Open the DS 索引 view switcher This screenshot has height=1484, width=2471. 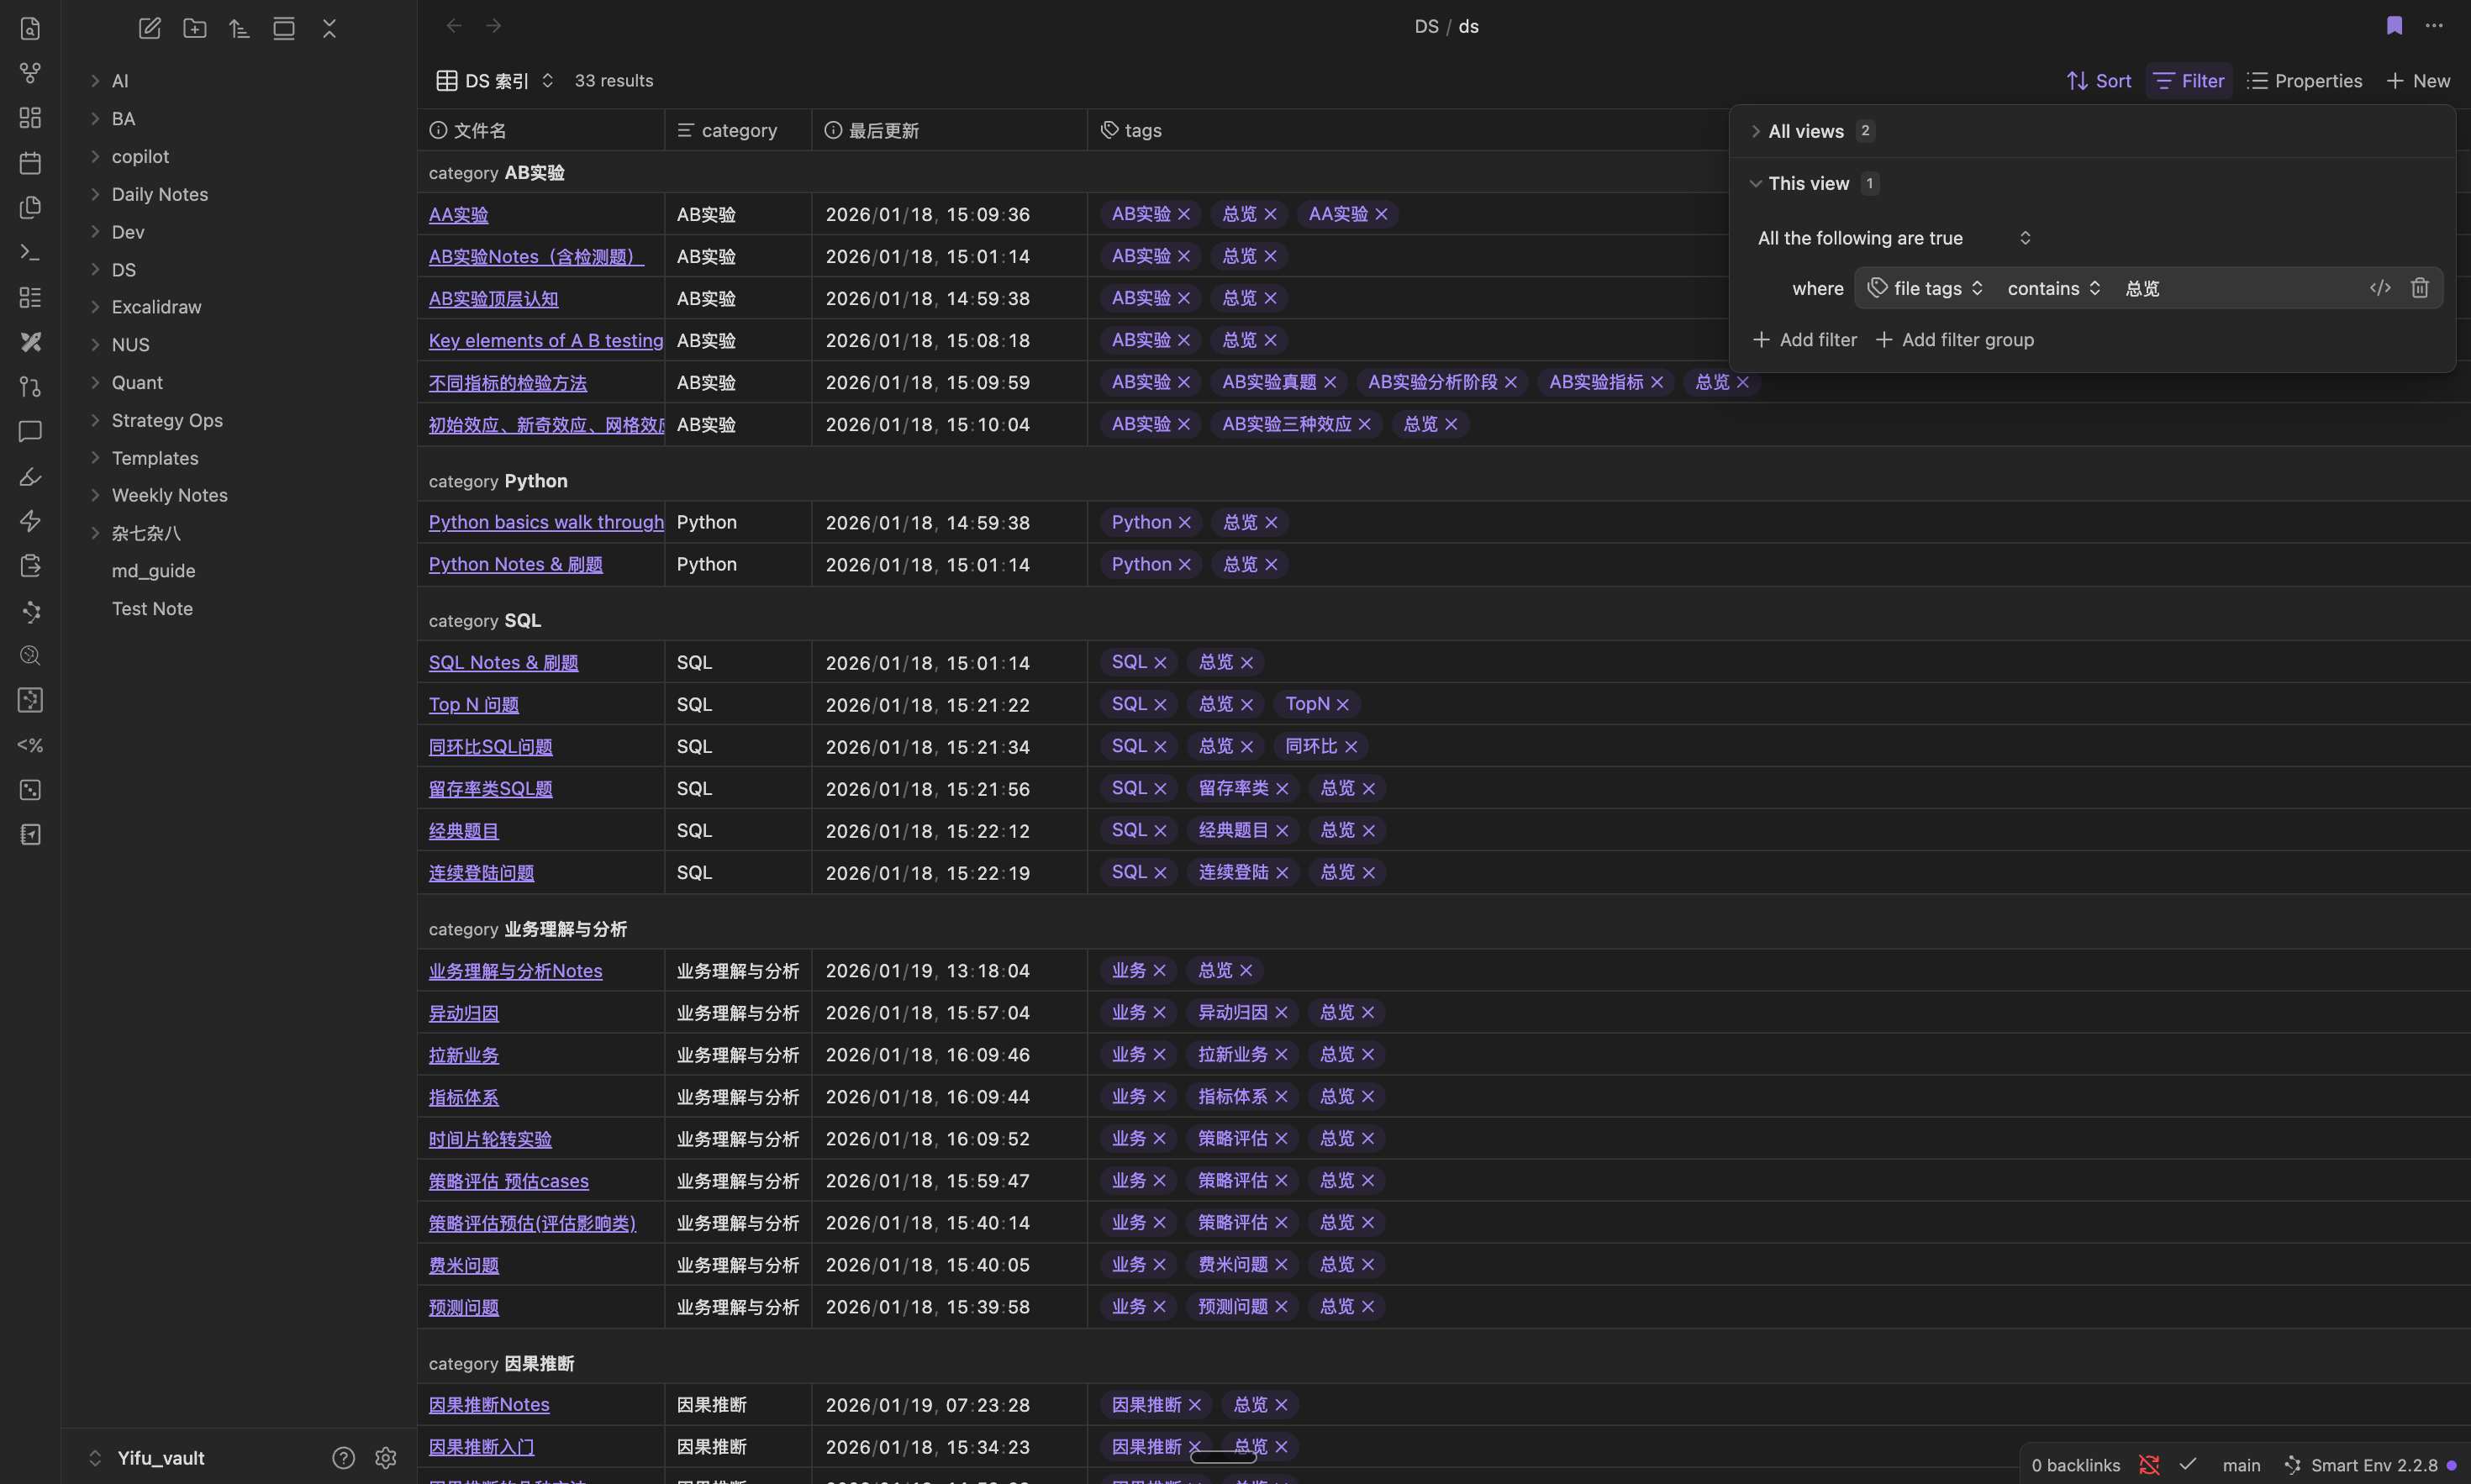point(496,81)
